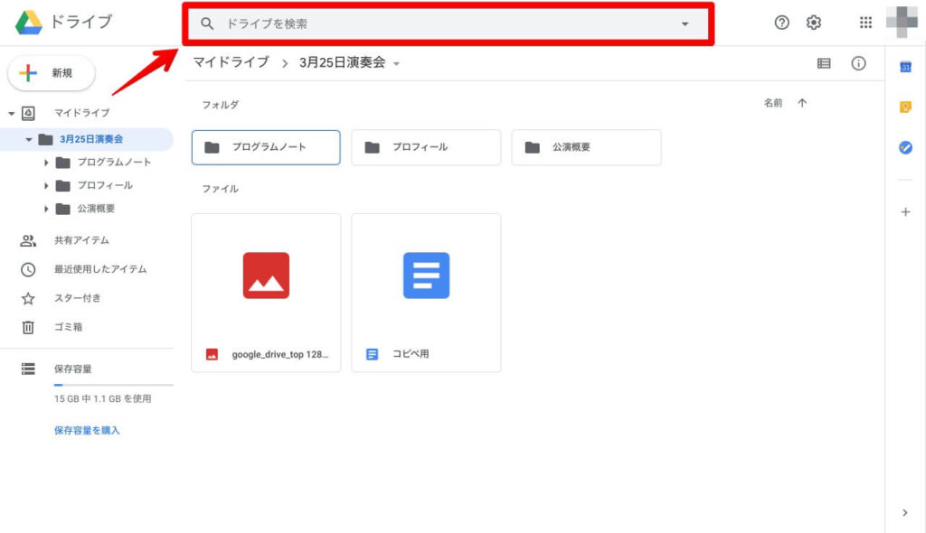
Task: Click the 名前 sort label
Action: tap(773, 103)
